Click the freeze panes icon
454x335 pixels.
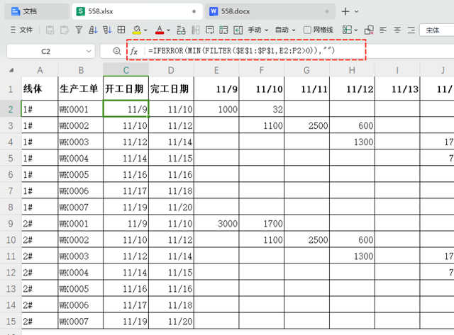223,30
